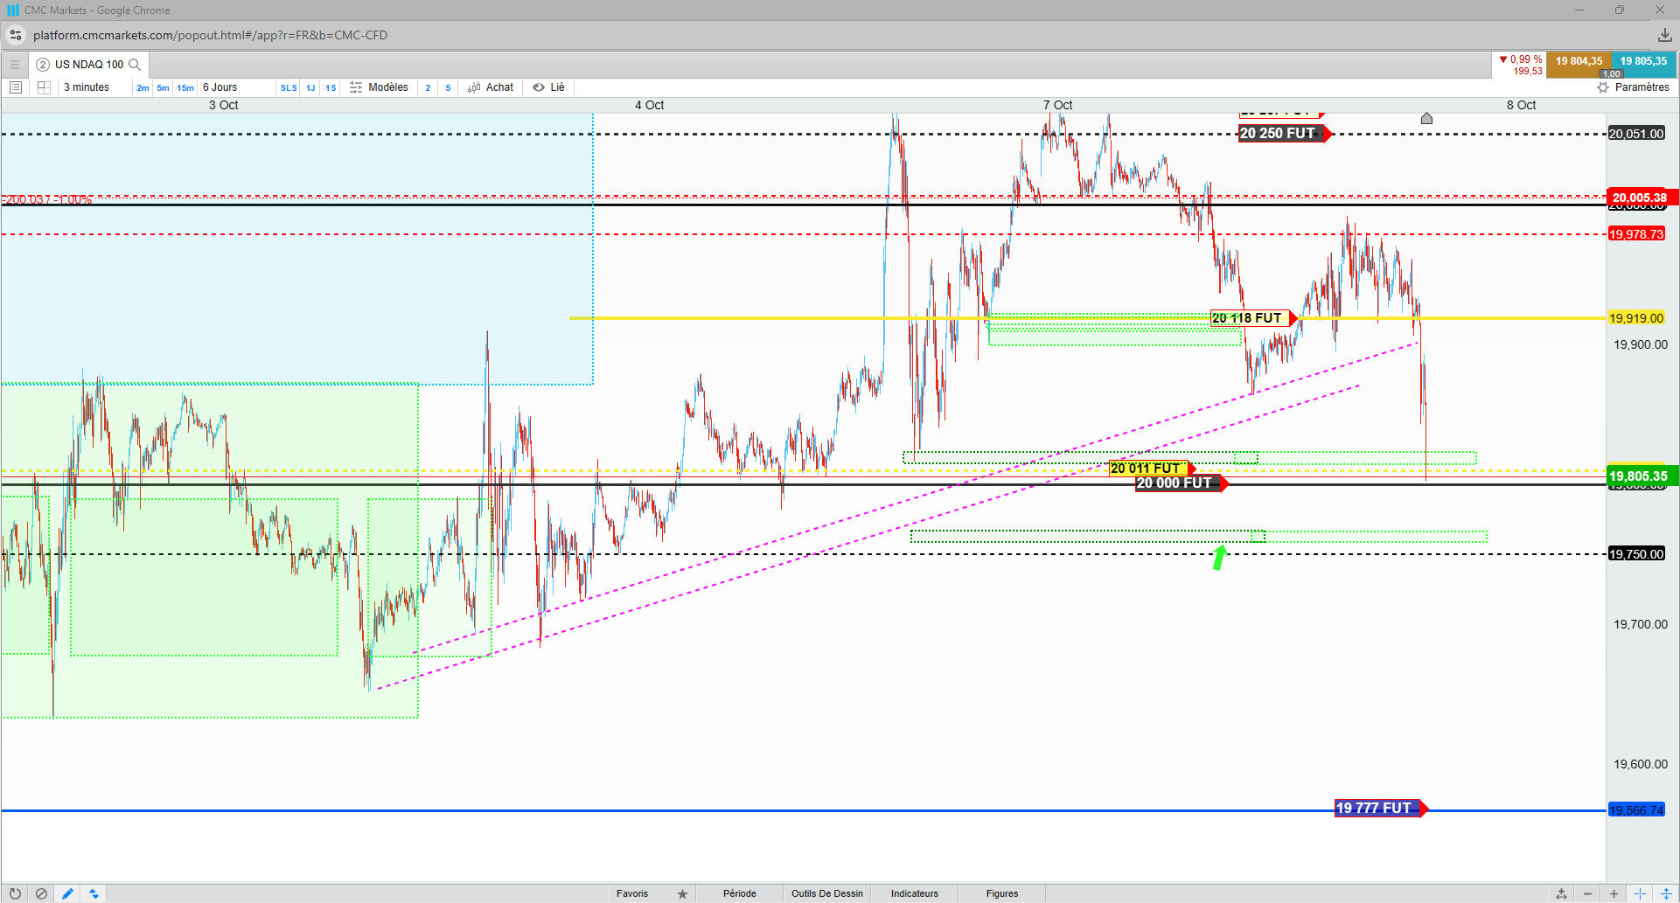Viewport: 1680px width, 903px height.
Task: Click the 19,566.74 blue price axis tag
Action: tap(1636, 810)
